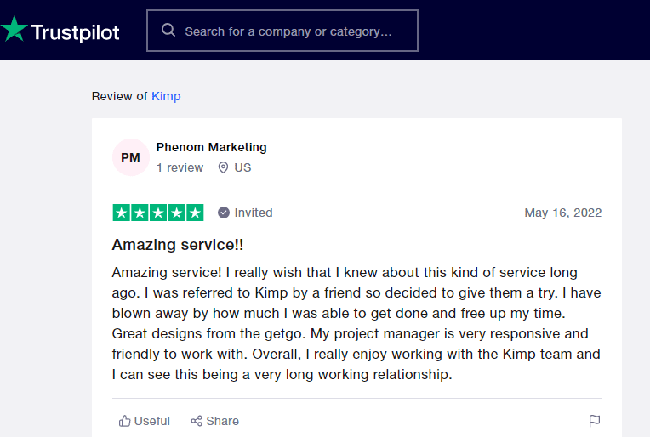Flag this review using the flag icon
This screenshot has height=437, width=650.
(x=595, y=421)
